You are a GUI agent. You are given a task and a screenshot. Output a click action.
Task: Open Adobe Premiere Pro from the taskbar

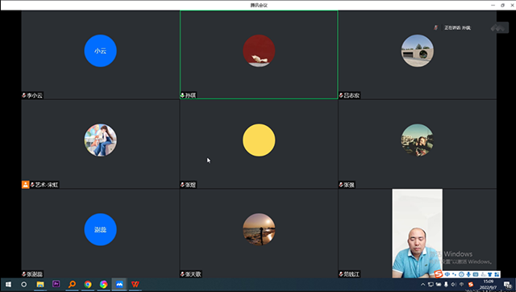tap(56, 284)
